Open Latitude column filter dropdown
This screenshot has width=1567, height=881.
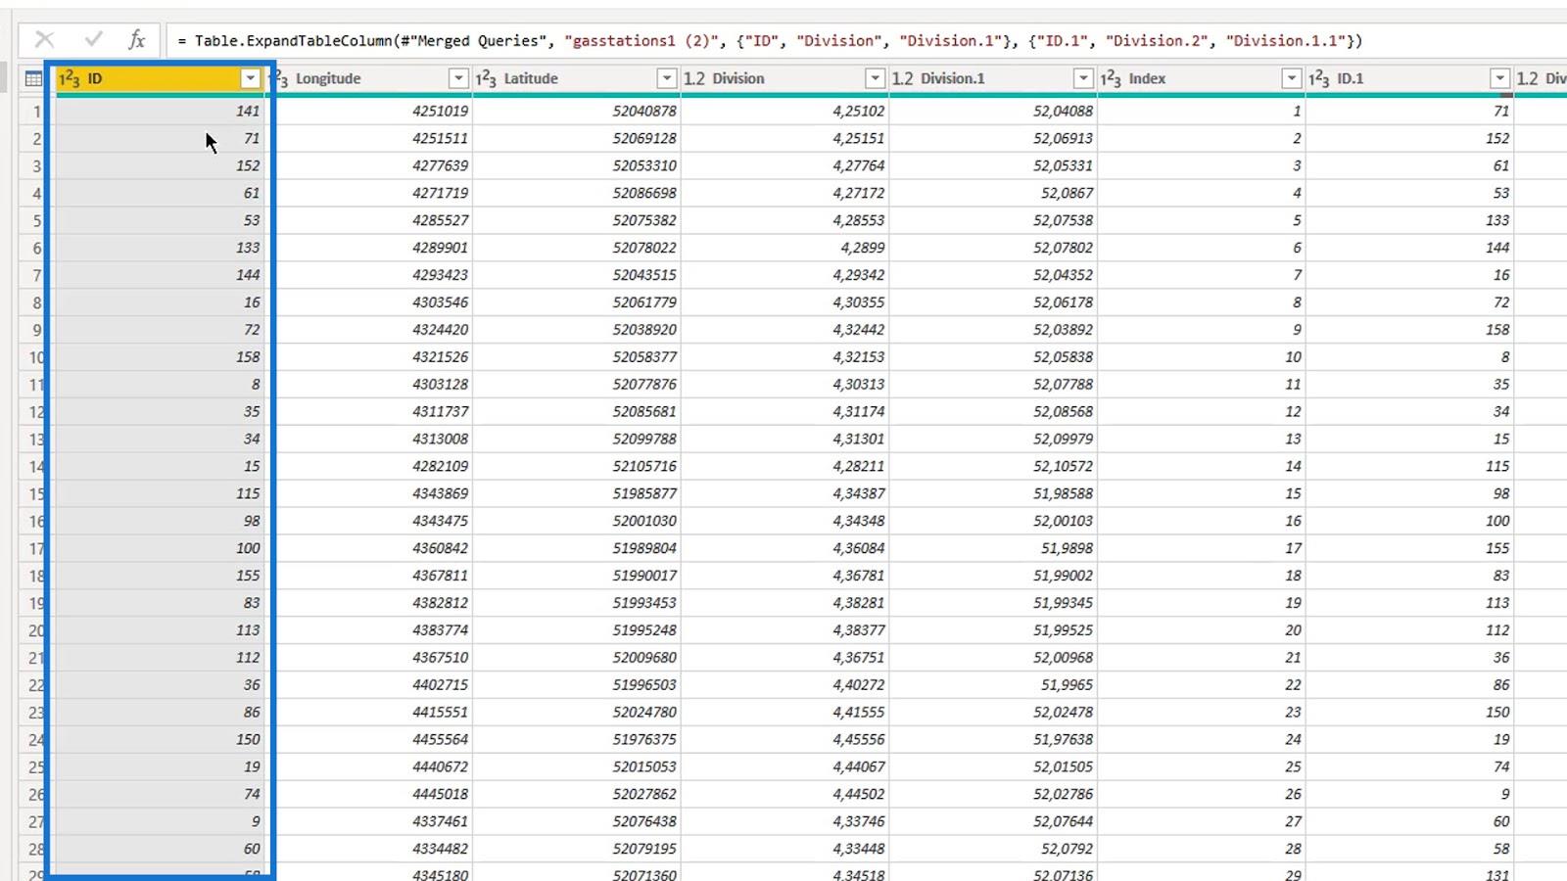coord(667,78)
